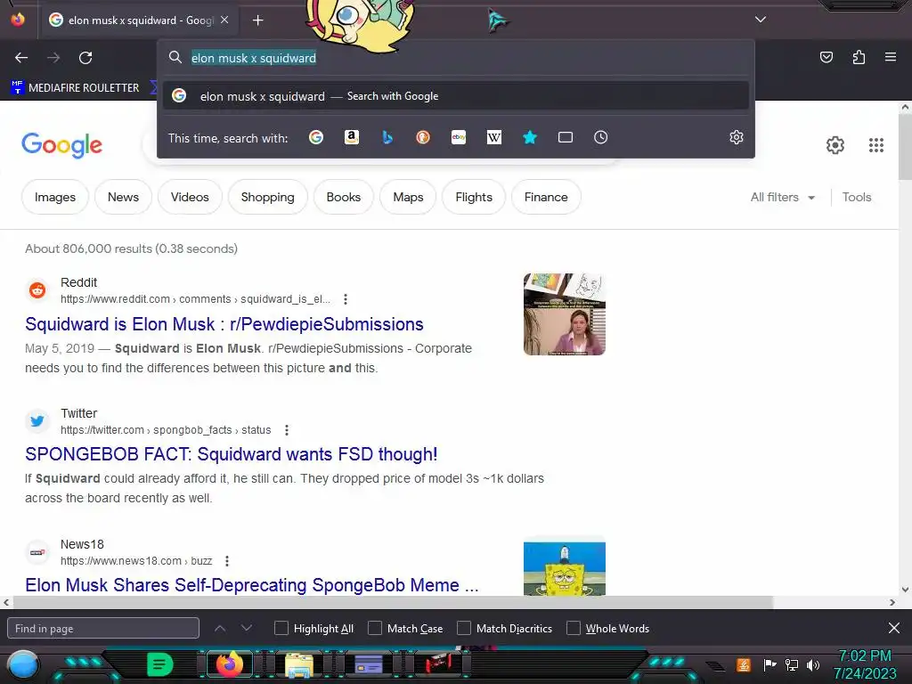
Task: Open the Pocket save button
Action: pos(826,57)
